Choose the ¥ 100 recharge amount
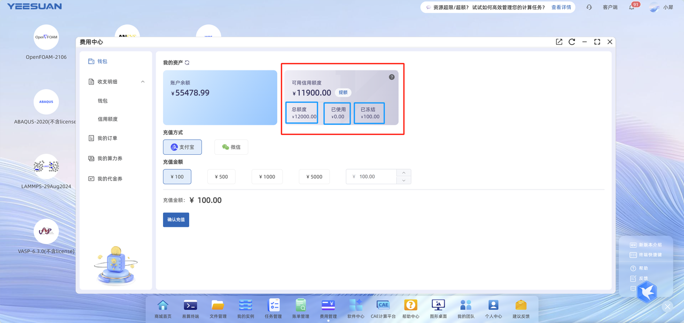Image resolution: width=684 pixels, height=323 pixels. click(x=177, y=177)
